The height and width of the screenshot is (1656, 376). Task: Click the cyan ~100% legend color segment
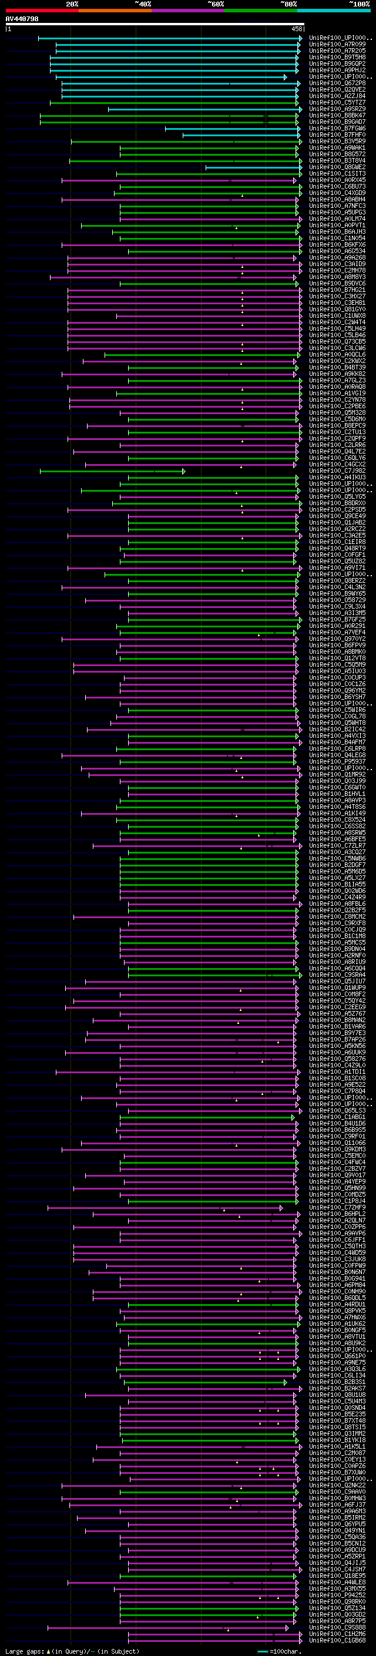pyautogui.click(x=334, y=11)
